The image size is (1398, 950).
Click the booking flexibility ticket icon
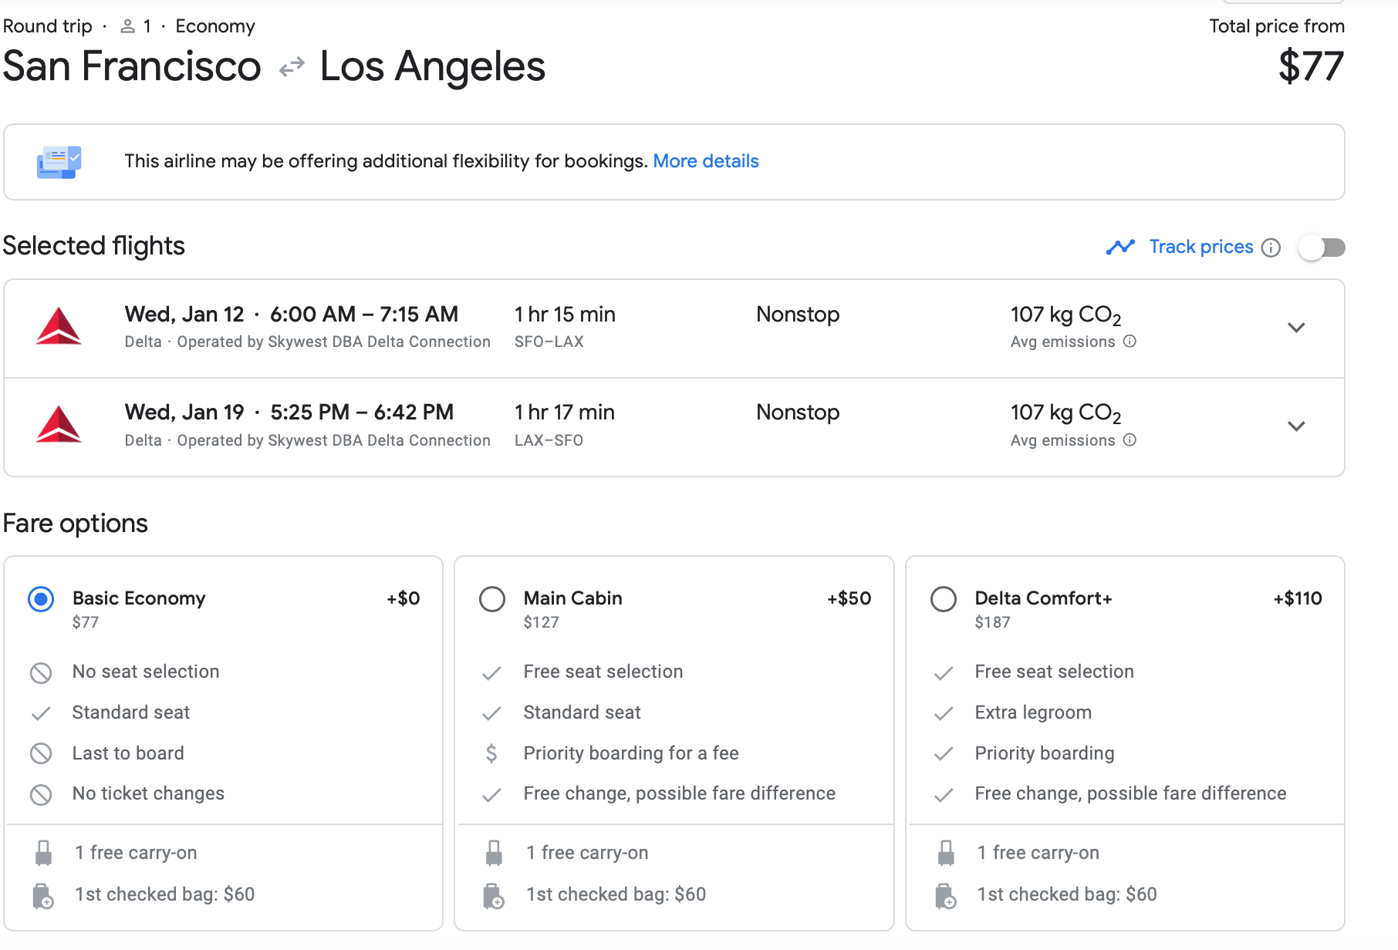click(x=59, y=162)
